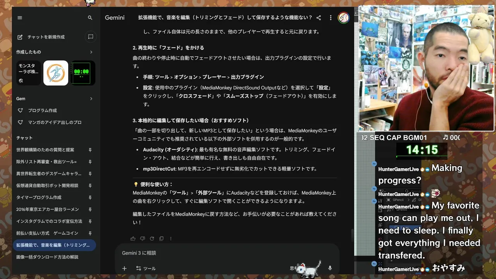The height and width of the screenshot is (279, 496).
Task: Open chat インスタグラムでのコラボ宣伝方法
Action: tap(49, 221)
